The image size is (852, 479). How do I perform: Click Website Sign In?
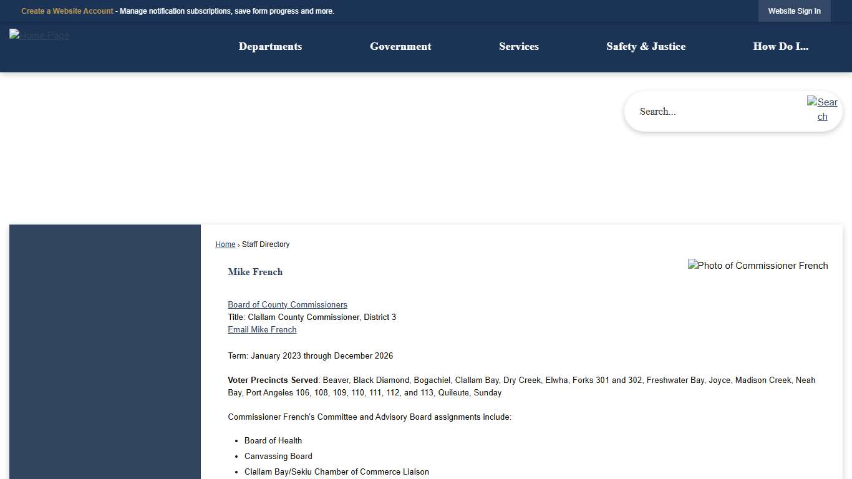[794, 11]
